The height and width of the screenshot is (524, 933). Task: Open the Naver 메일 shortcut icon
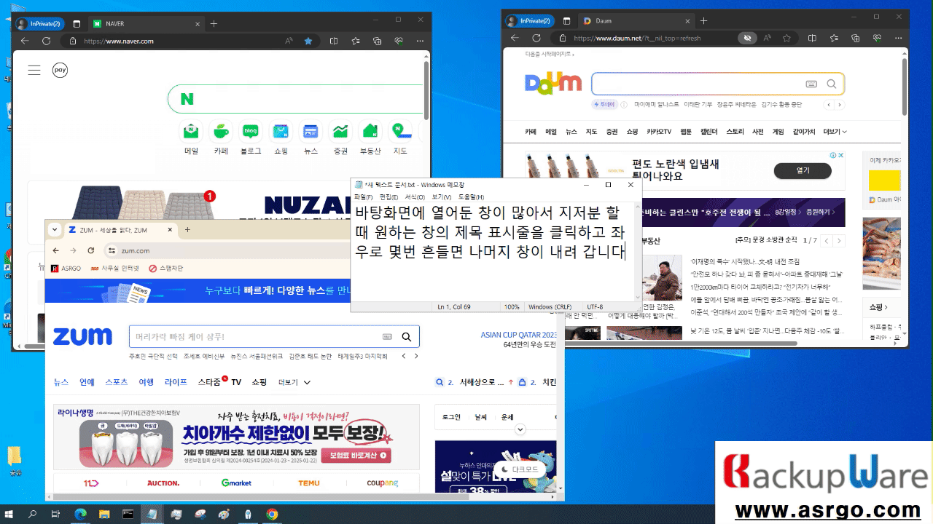[191, 132]
